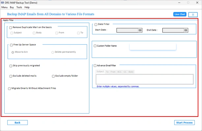Check Exclude deleted mails
Viewport: 202px width, 131px height.
coord(11,76)
